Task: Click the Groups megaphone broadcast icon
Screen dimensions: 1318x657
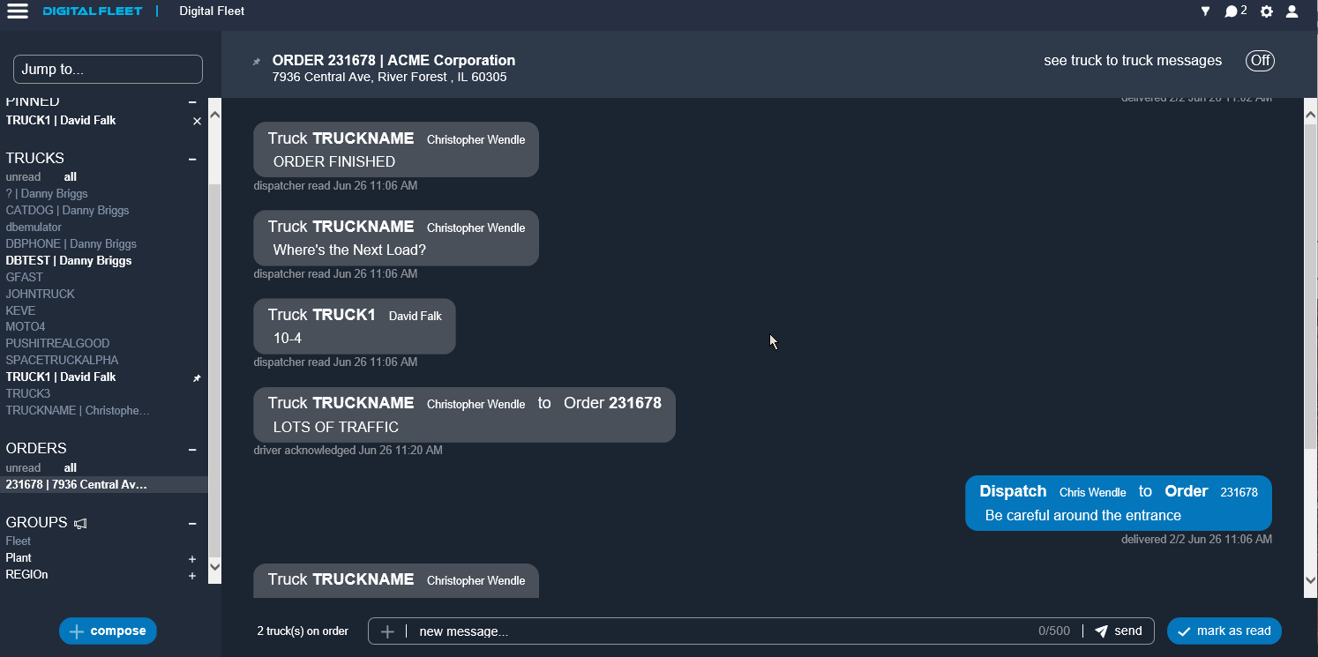Action: pyautogui.click(x=80, y=523)
